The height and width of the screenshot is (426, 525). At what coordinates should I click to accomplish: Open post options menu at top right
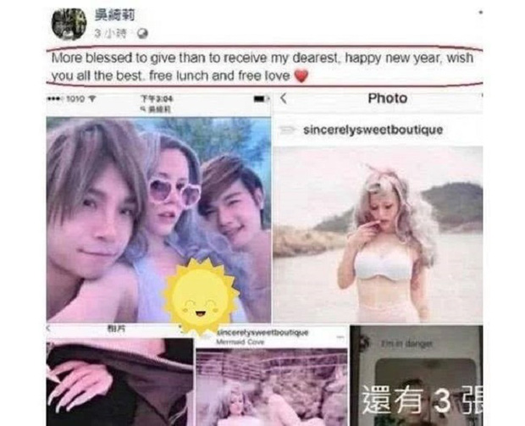coord(481,13)
